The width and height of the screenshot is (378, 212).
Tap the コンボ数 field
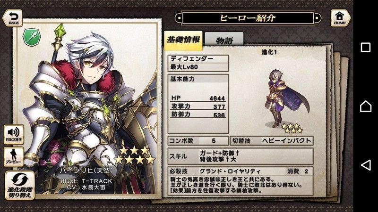click(198, 141)
